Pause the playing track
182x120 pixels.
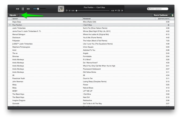tap(23, 9)
